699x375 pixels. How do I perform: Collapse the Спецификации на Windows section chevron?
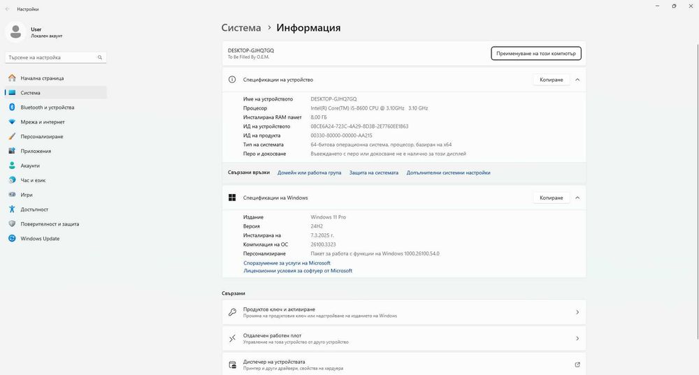[x=577, y=198]
